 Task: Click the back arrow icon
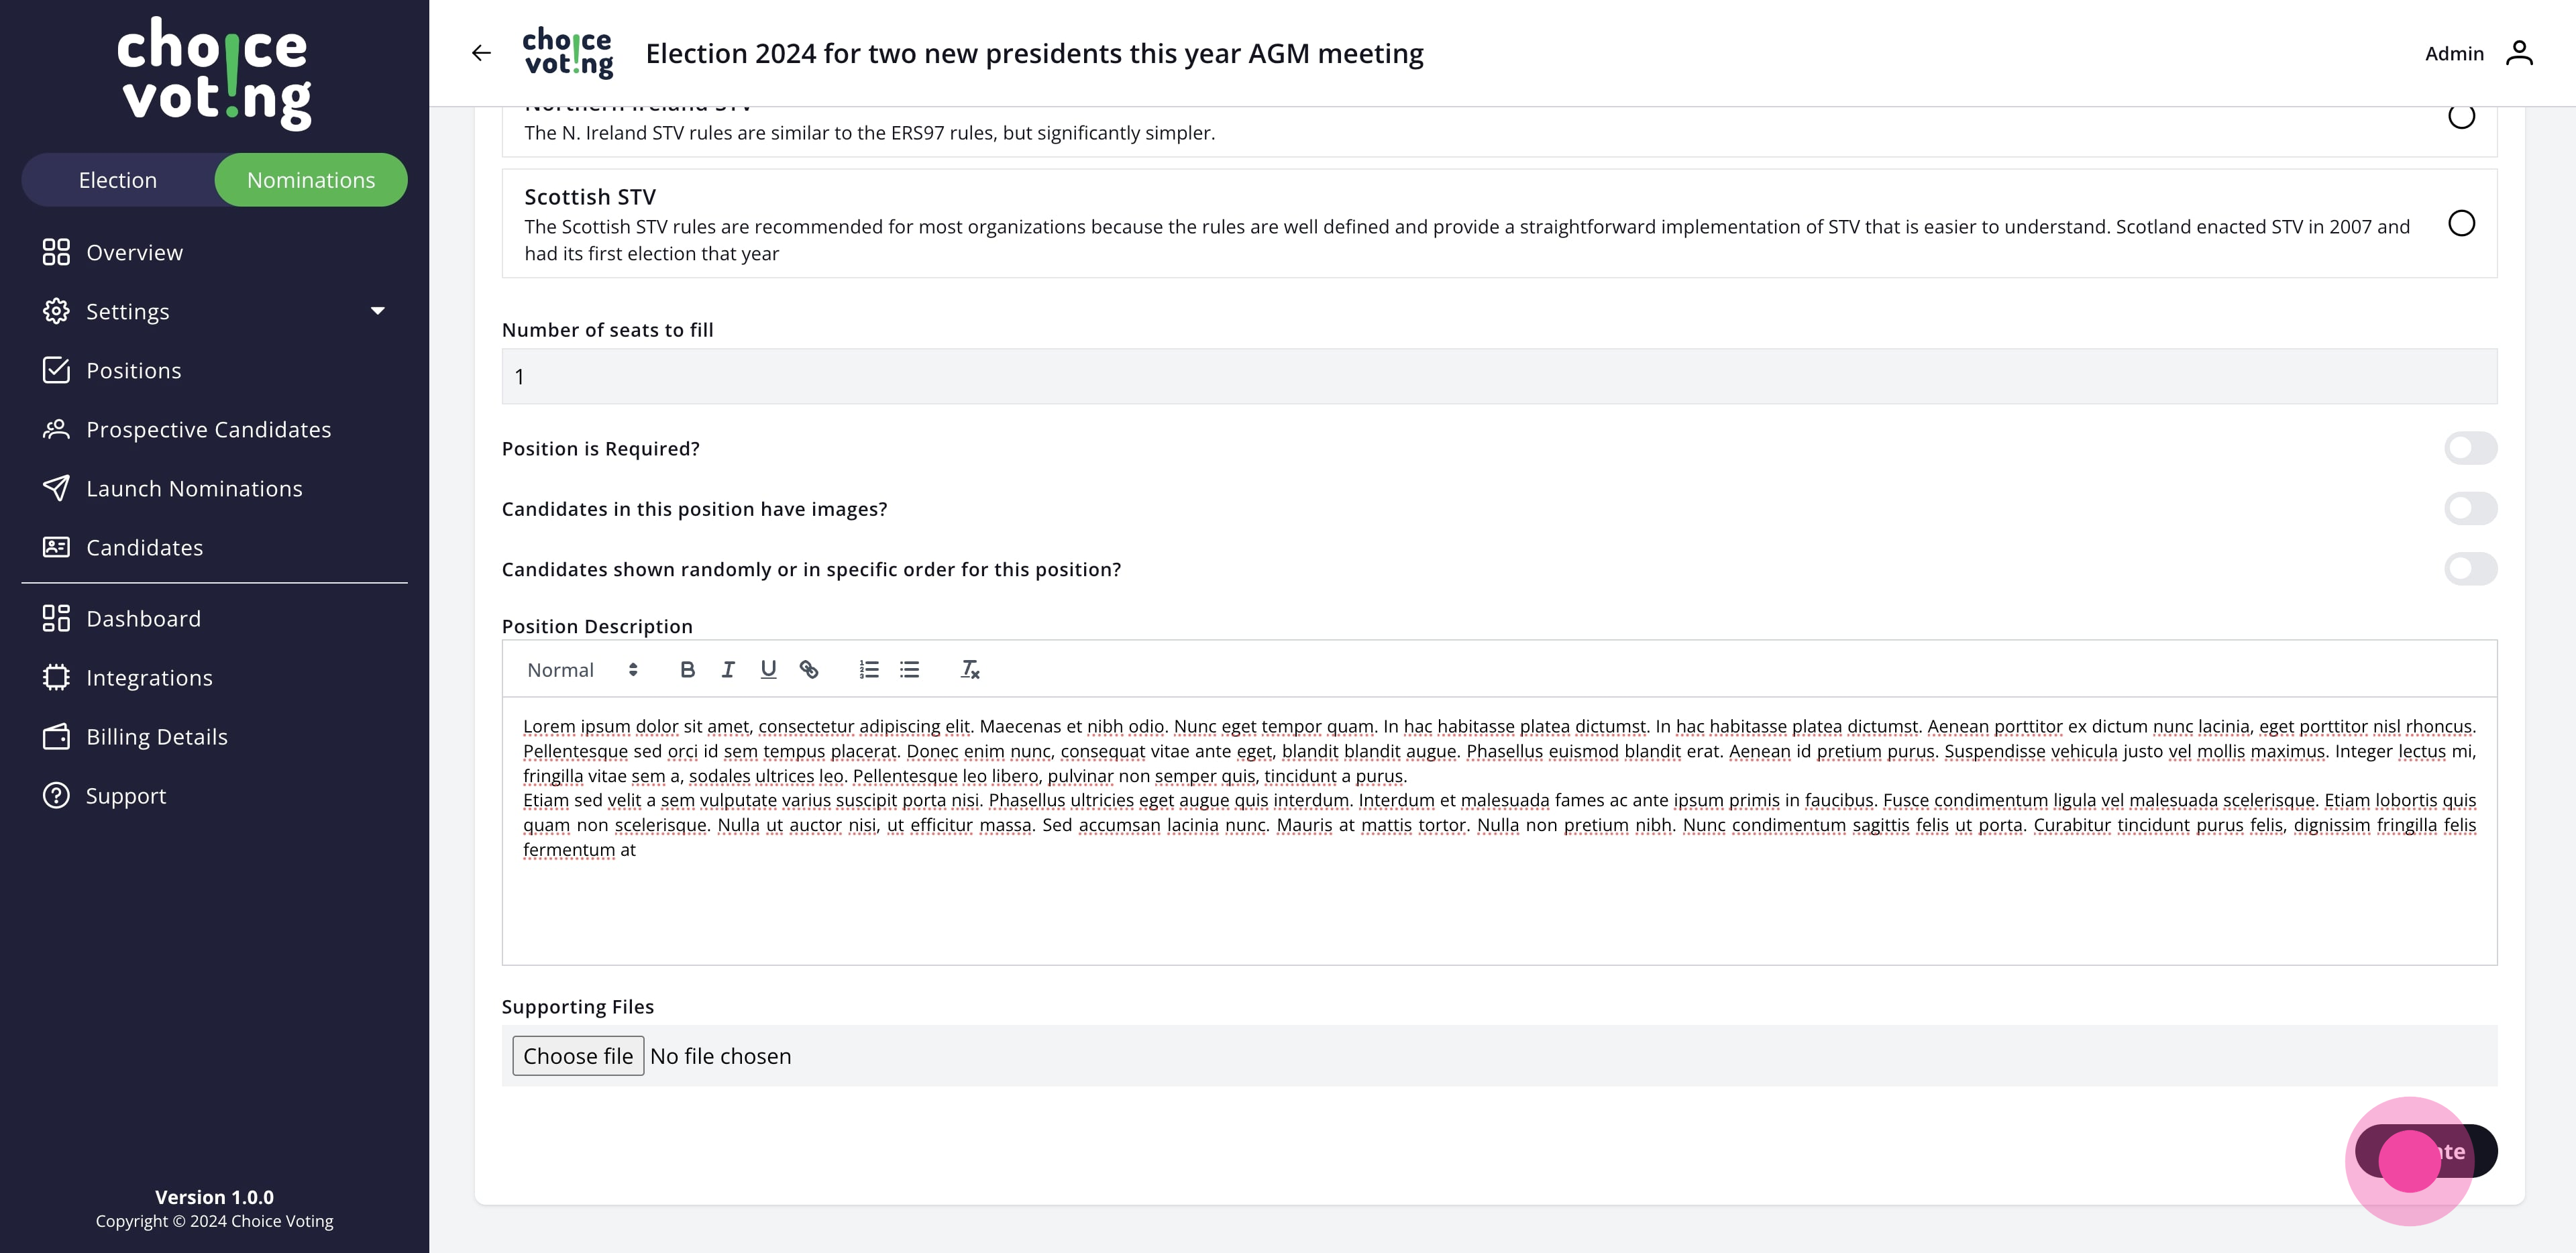[481, 53]
